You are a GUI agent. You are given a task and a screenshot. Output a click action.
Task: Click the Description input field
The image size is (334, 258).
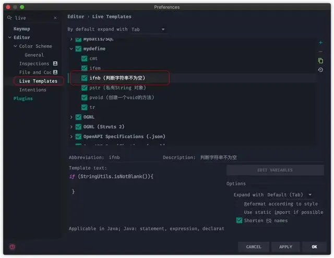(261, 158)
